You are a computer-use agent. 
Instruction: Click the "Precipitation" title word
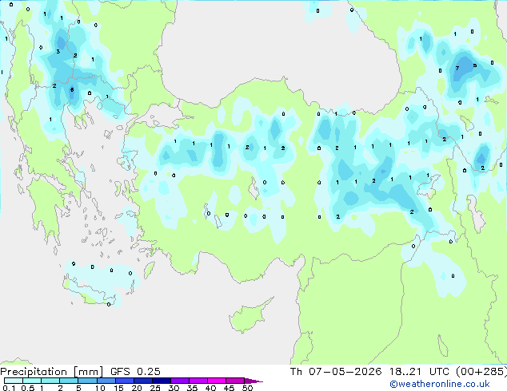pos(34,372)
